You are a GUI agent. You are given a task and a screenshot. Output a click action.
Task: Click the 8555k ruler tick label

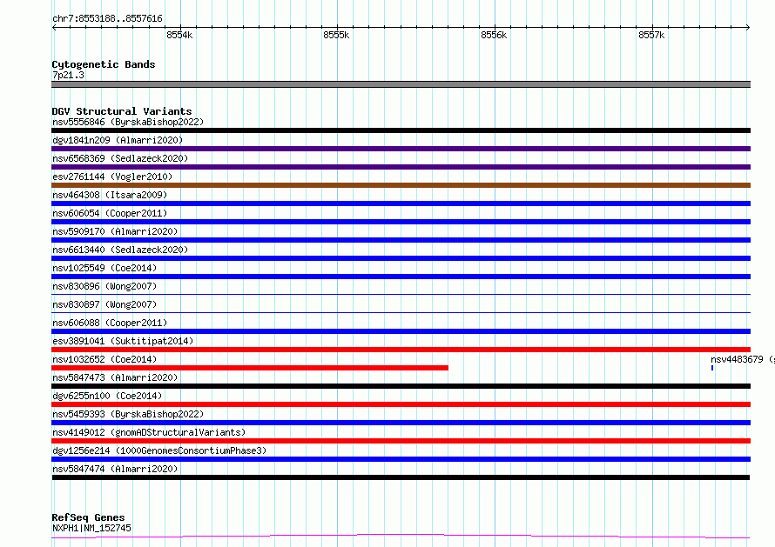[x=336, y=35]
